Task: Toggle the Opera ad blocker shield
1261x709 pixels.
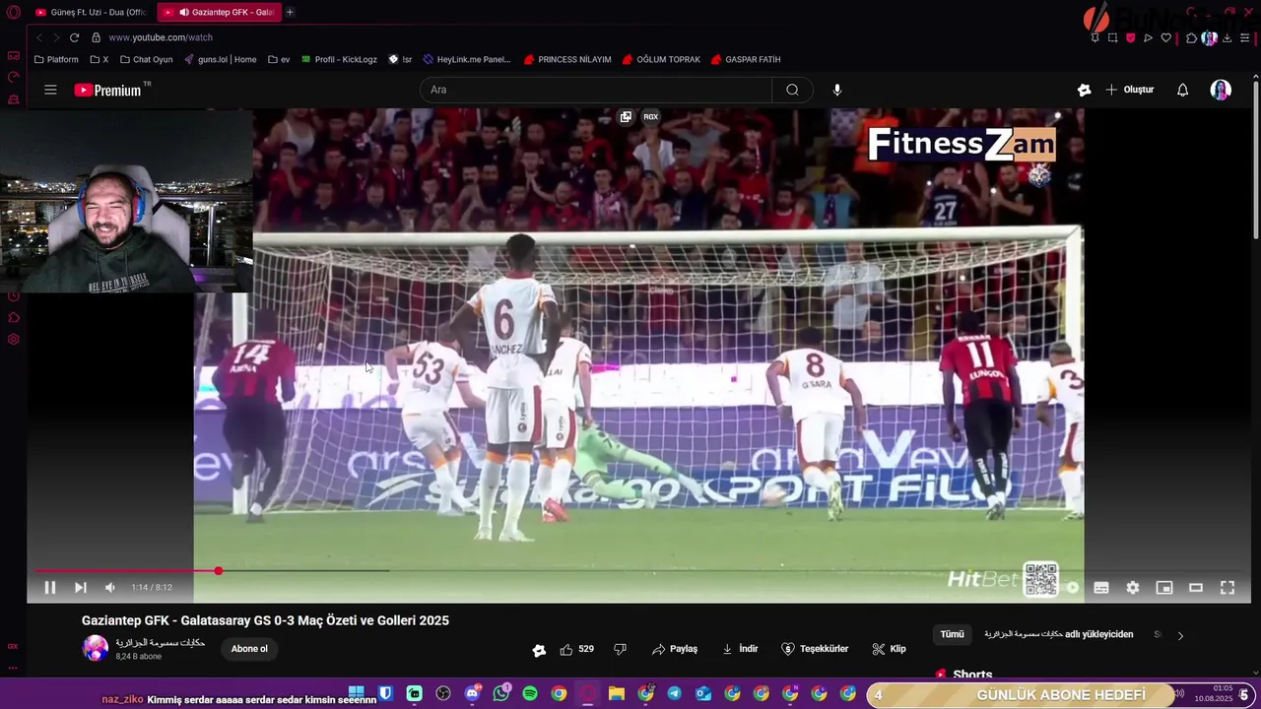Action: pyautogui.click(x=1130, y=37)
